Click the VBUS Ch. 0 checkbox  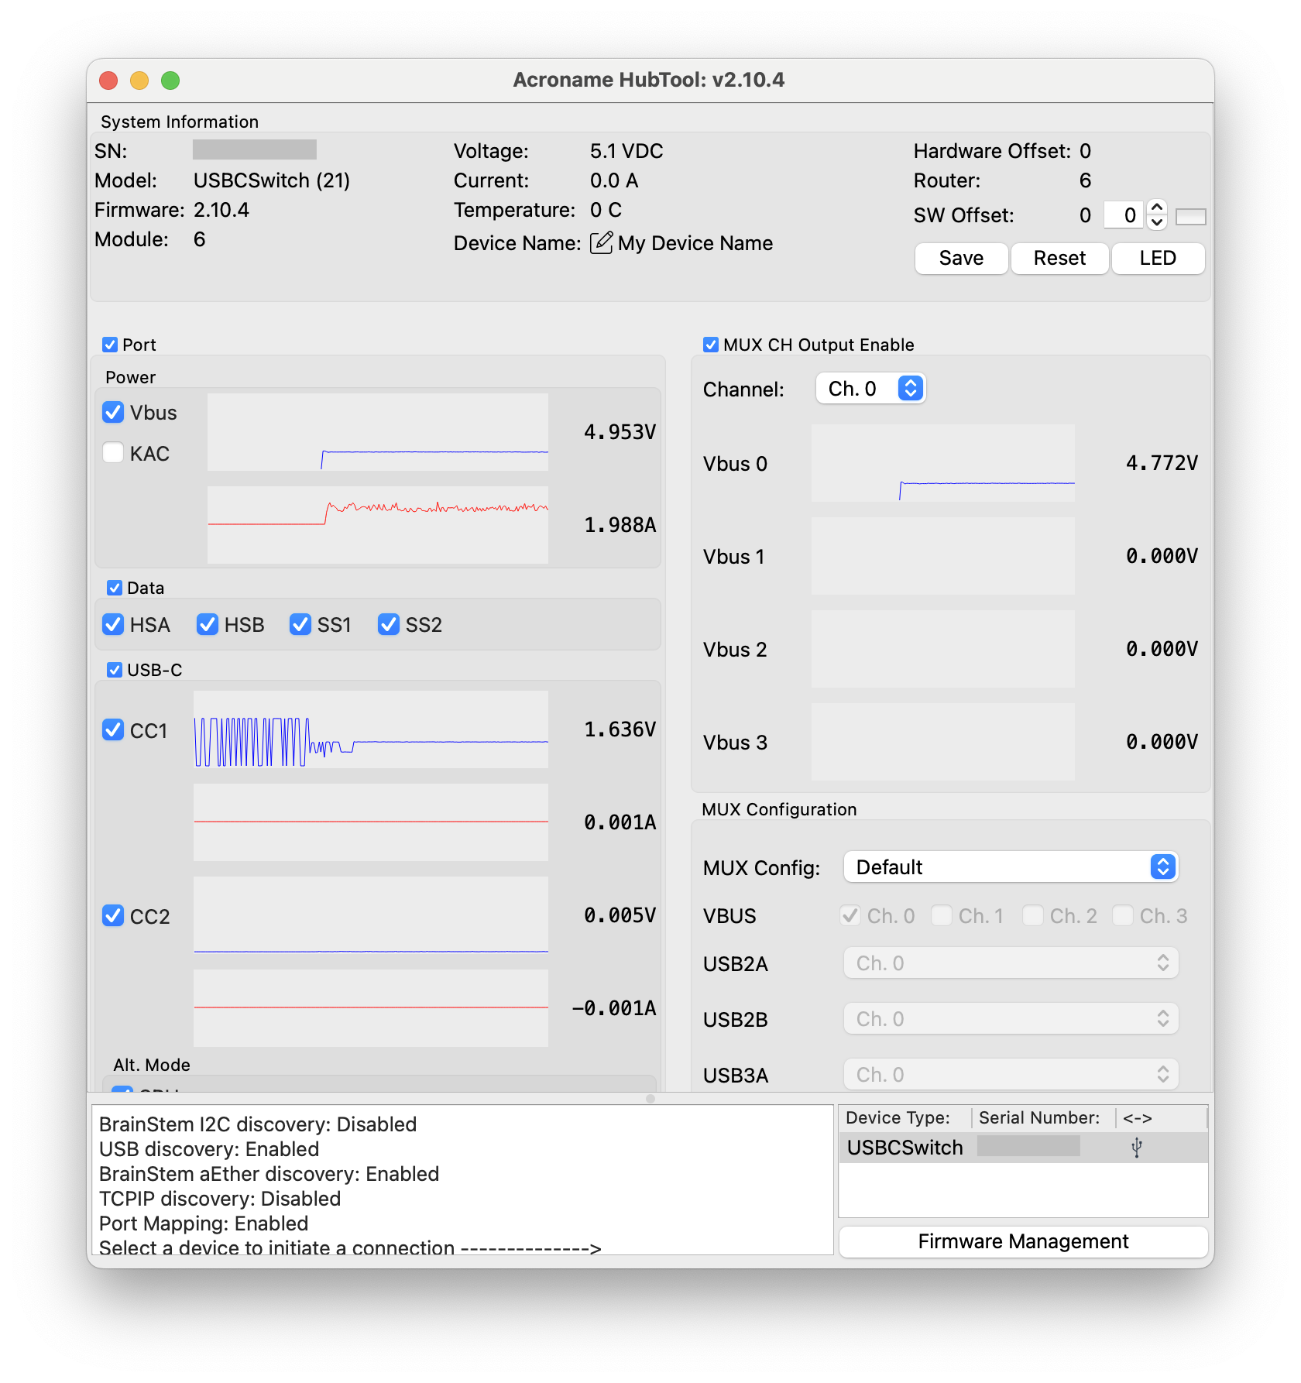850,915
